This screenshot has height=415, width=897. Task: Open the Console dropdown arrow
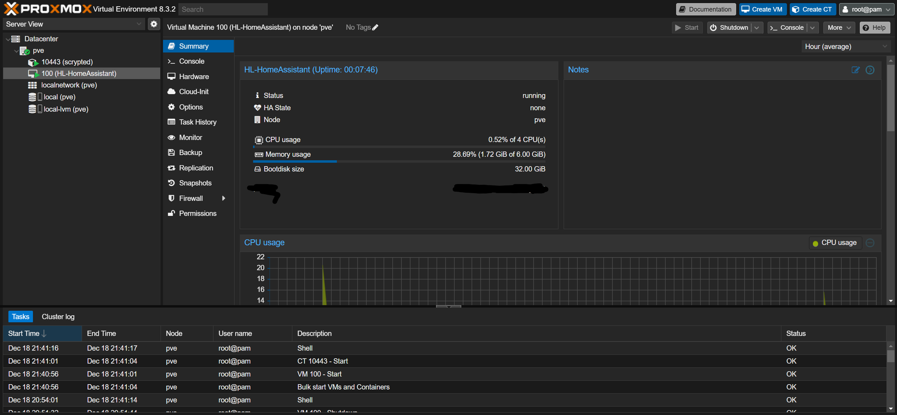(813, 28)
